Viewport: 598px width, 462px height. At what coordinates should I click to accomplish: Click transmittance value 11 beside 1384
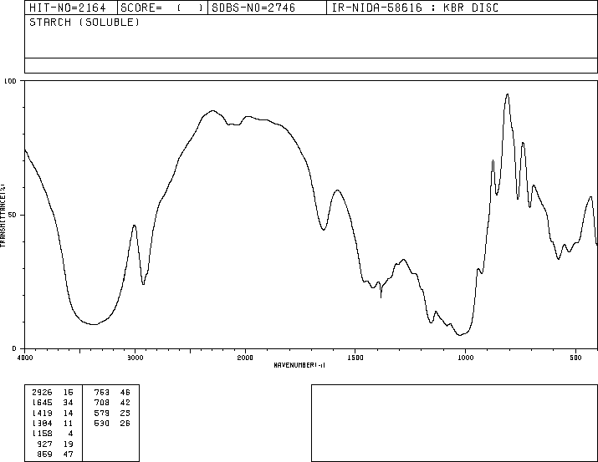tap(69, 423)
